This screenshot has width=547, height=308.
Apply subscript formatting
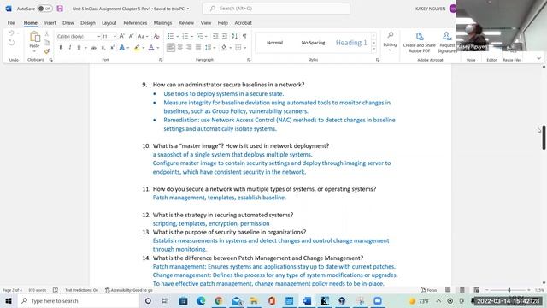(103, 48)
